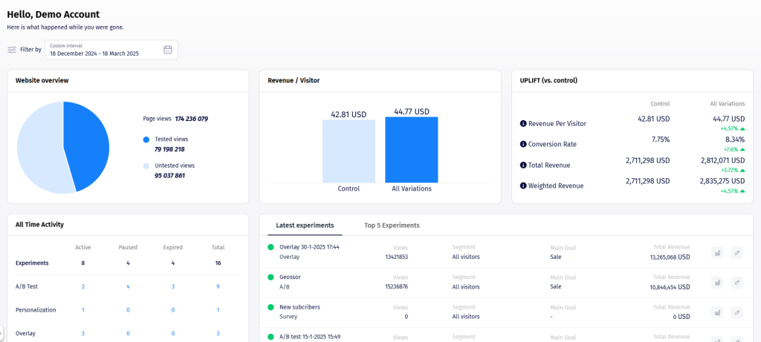The width and height of the screenshot is (761, 342).
Task: Click info icon beside Revenue Per Visitor
Action: [x=523, y=123]
